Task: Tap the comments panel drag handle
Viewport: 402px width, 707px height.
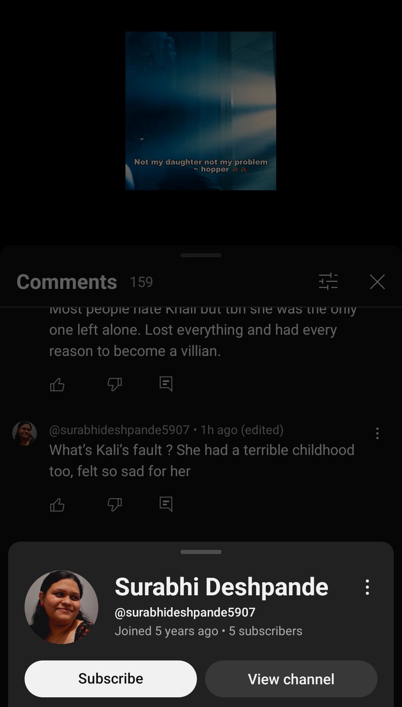Action: point(201,255)
